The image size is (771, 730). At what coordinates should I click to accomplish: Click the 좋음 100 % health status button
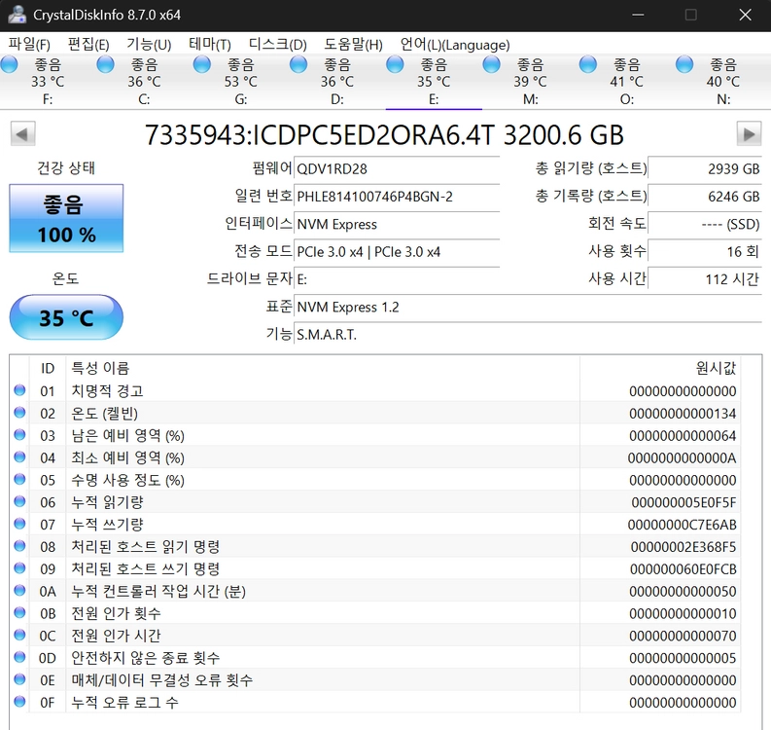click(x=66, y=219)
